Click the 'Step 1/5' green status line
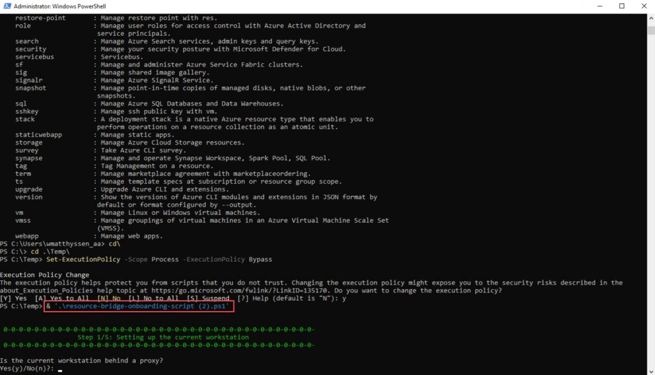The width and height of the screenshot is (655, 375). (x=163, y=337)
